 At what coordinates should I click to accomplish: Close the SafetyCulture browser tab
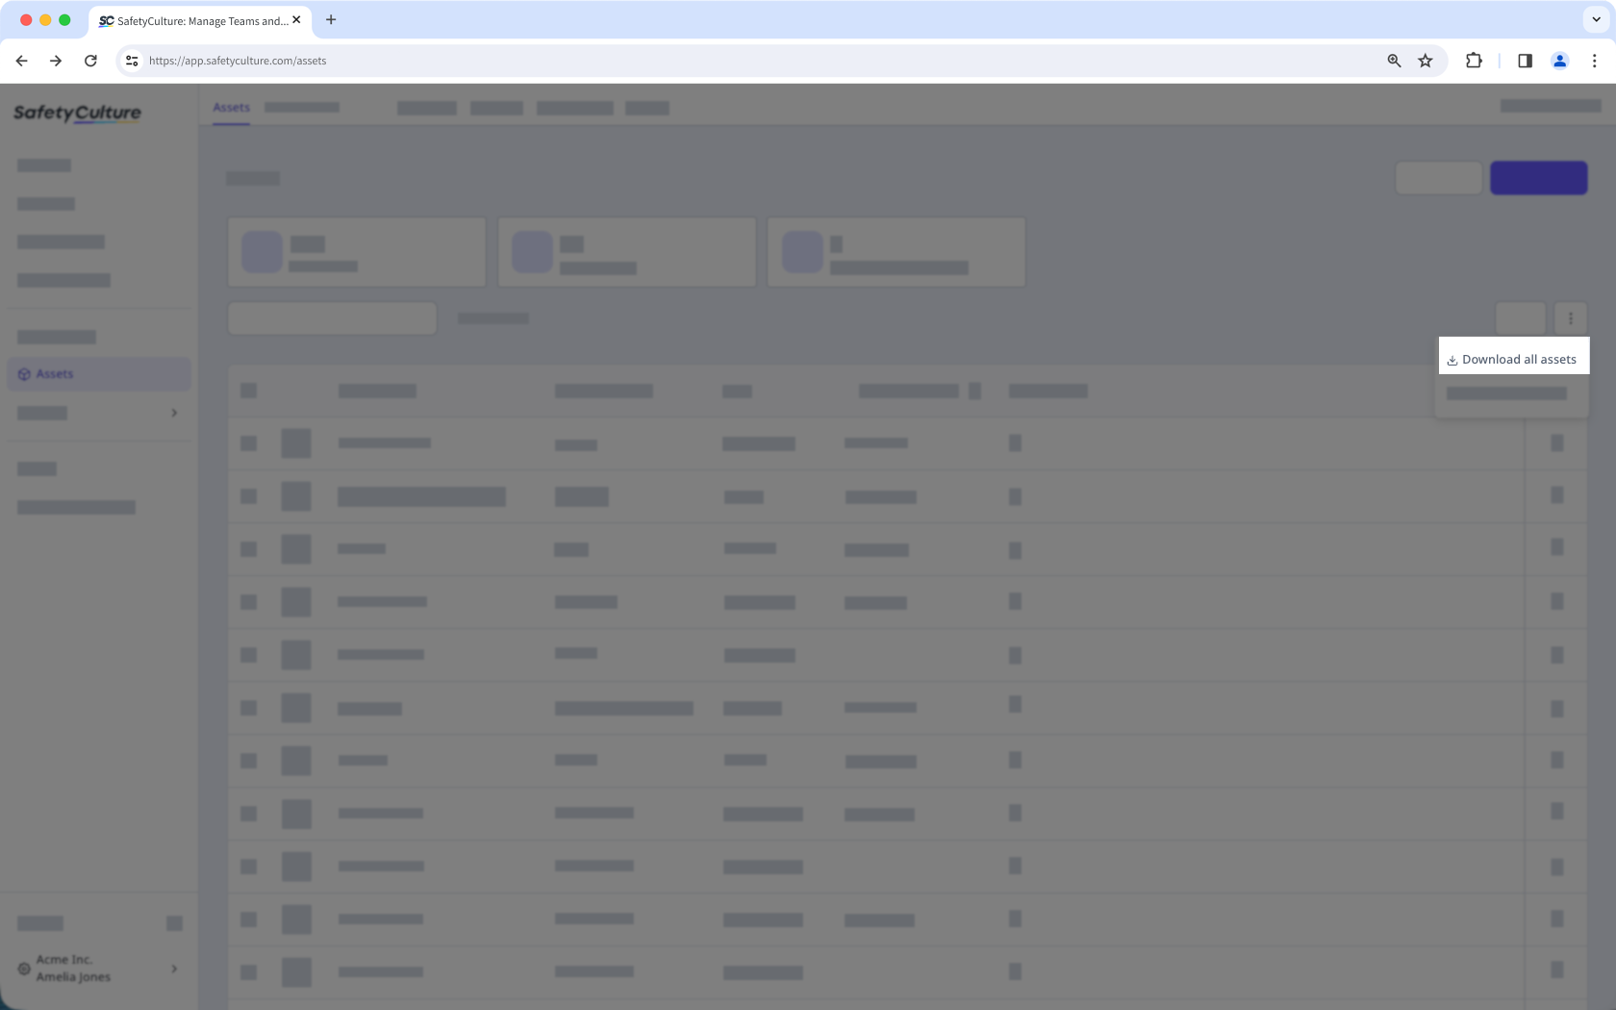coord(296,20)
